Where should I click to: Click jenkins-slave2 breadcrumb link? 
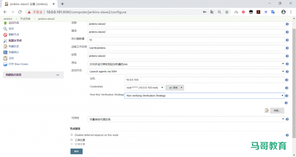tap(46, 19)
